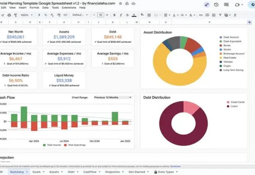
Task: Expand the zoom 100% dropdown
Action: pos(26,15)
